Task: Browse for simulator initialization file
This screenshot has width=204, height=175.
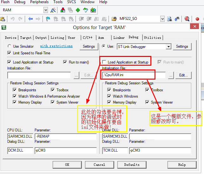Action: point(76,75)
